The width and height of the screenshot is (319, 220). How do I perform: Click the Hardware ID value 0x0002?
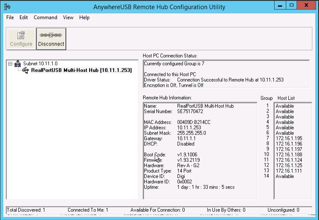pos(185,182)
